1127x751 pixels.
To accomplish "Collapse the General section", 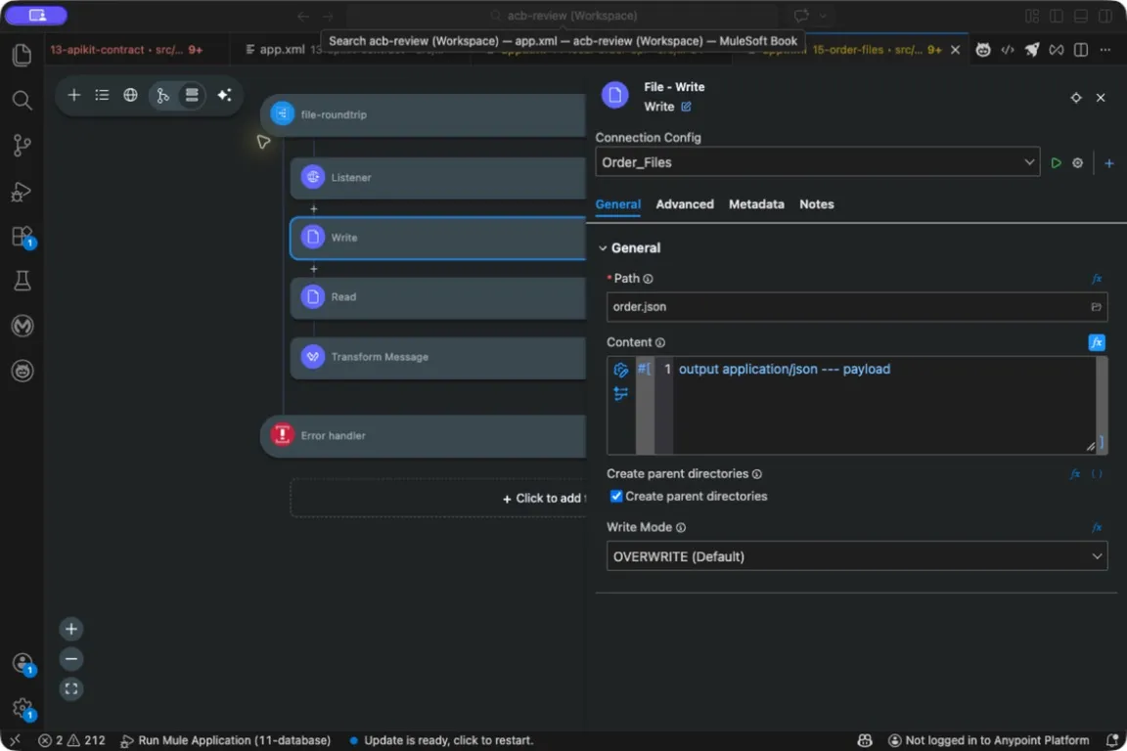I will 603,248.
